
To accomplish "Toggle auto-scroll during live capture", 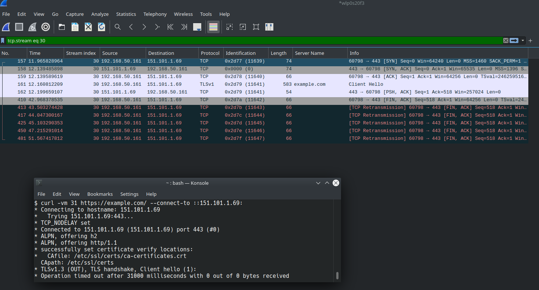I will click(x=197, y=27).
